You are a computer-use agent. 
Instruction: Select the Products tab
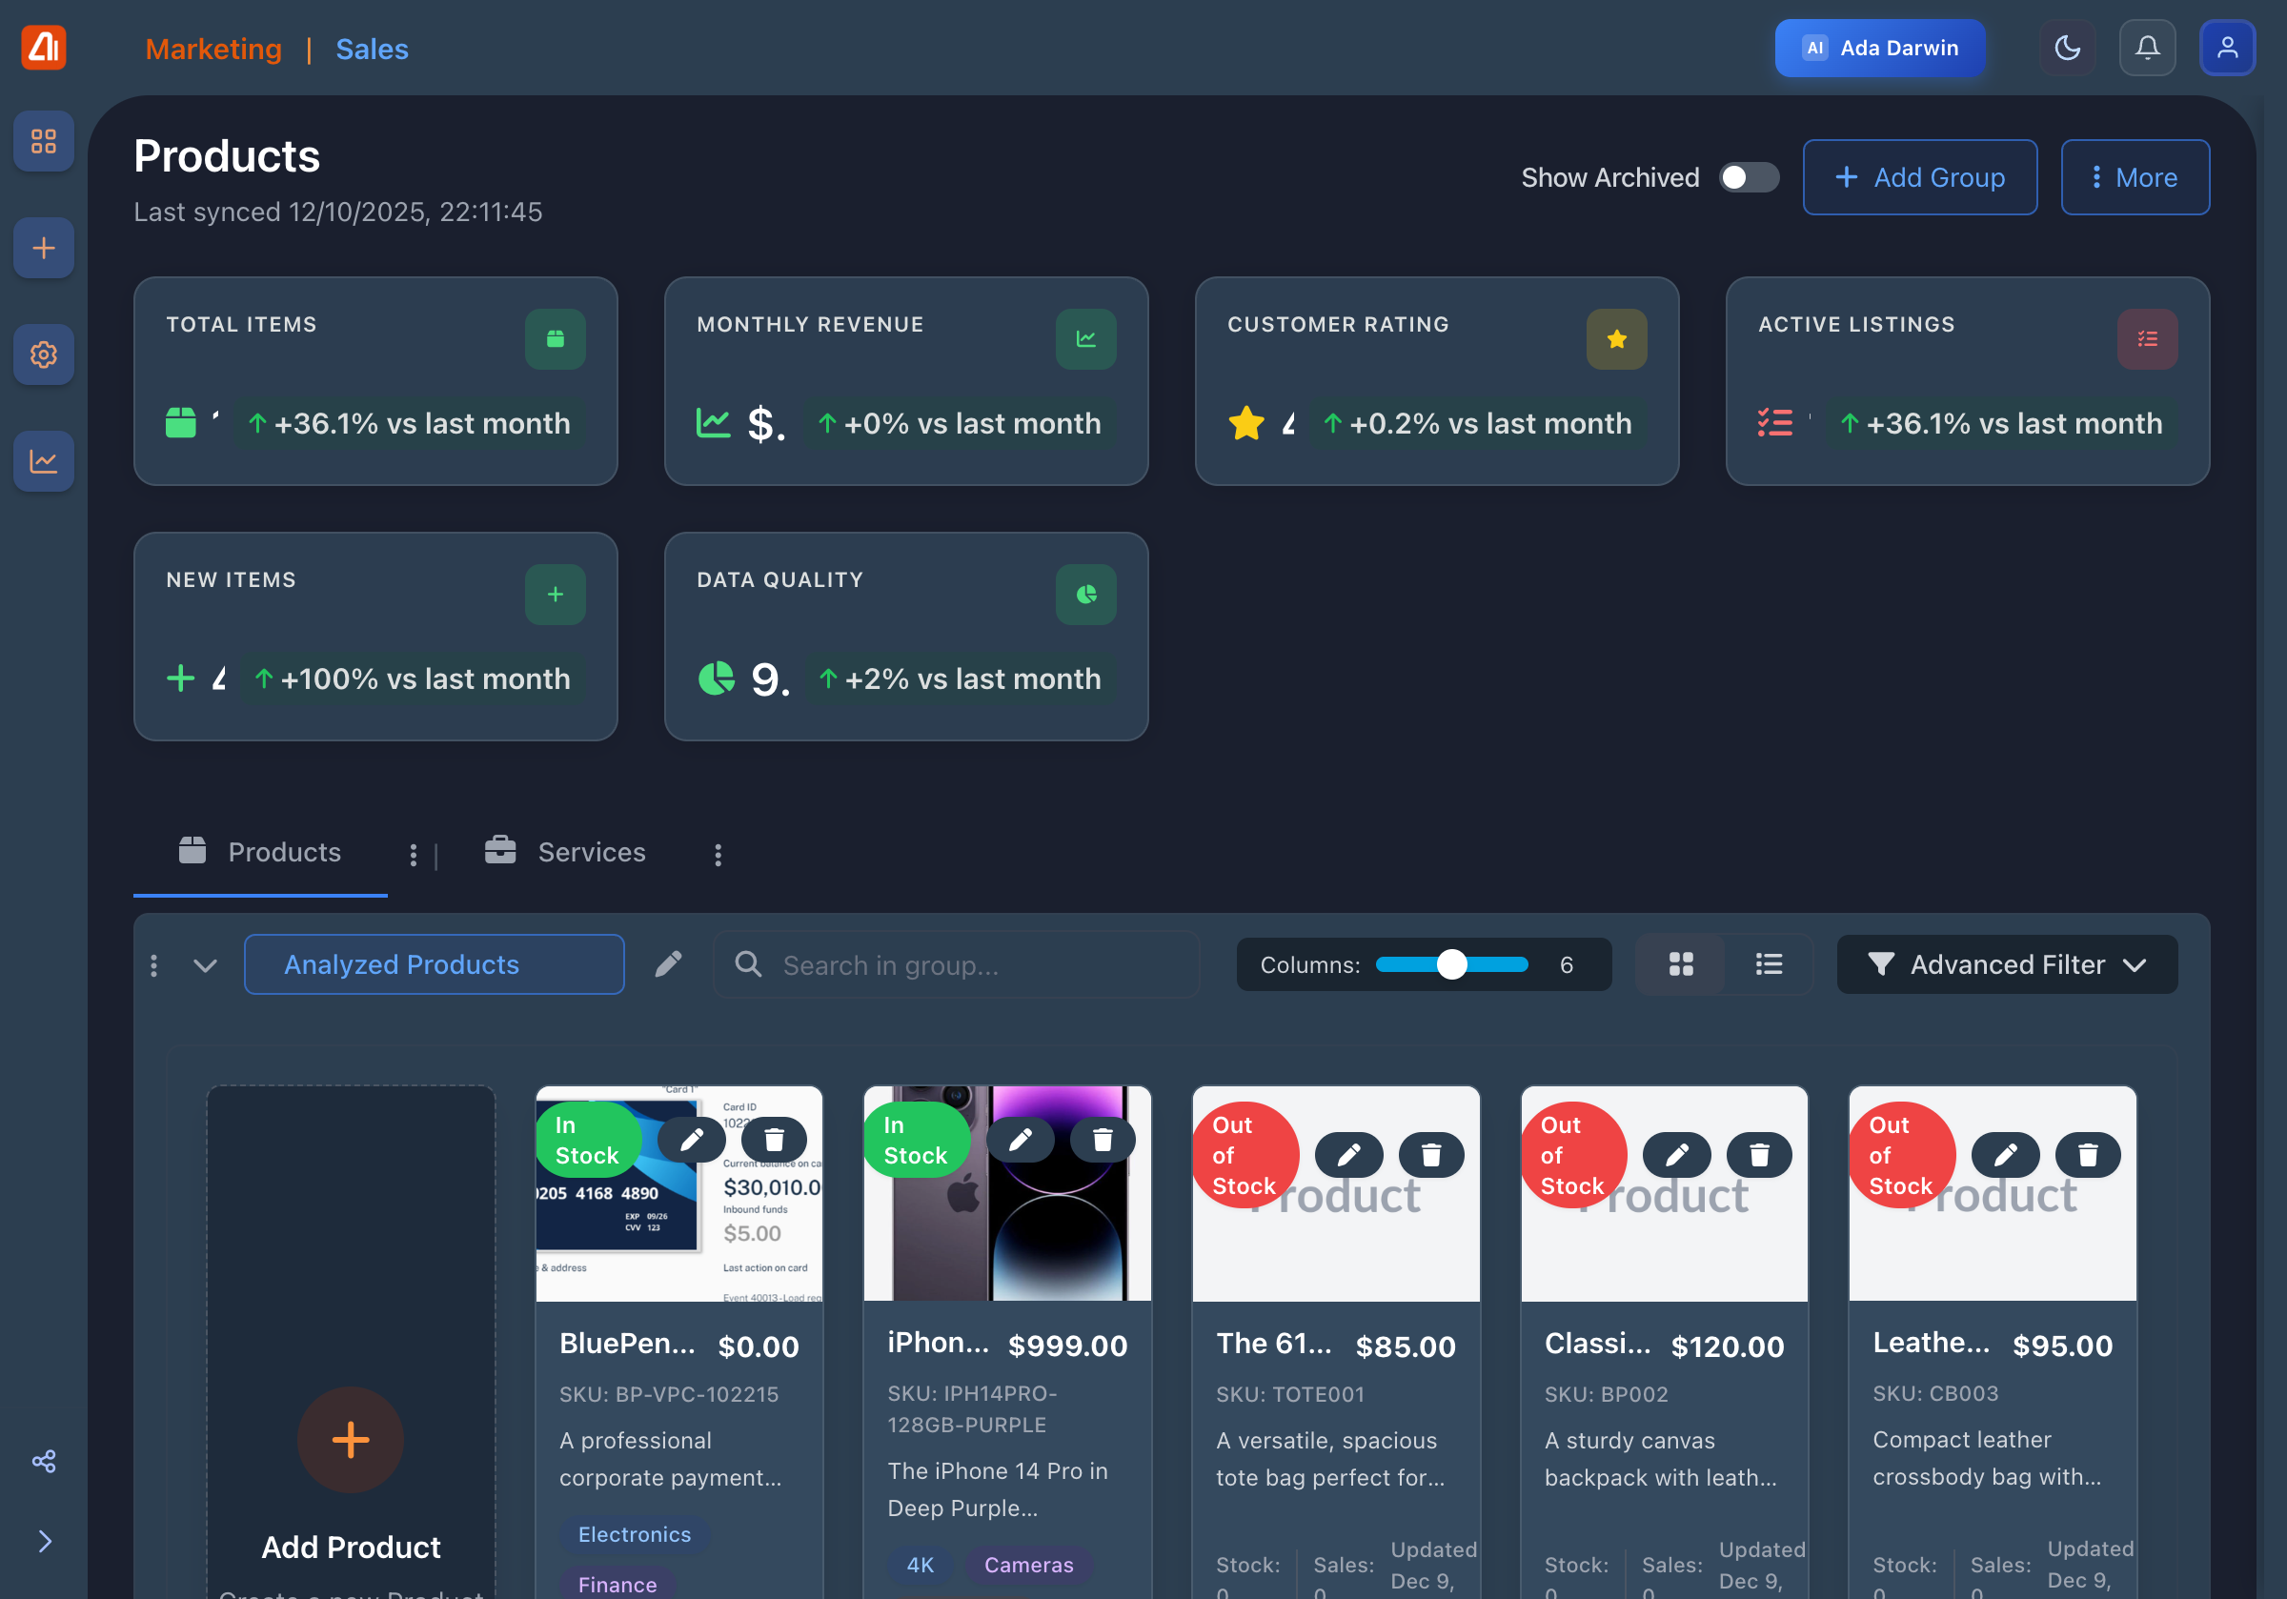point(260,852)
